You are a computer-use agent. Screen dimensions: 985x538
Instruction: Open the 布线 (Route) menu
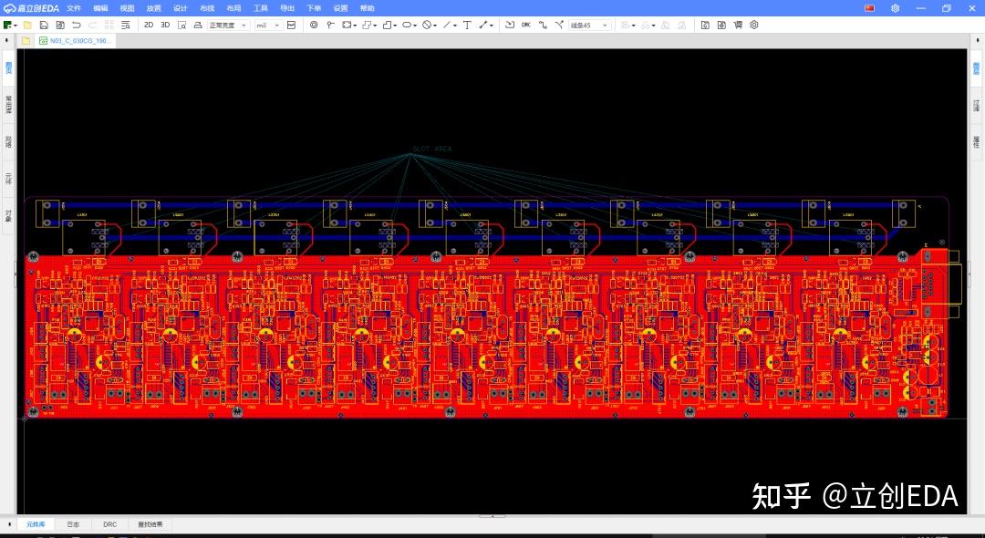pyautogui.click(x=207, y=8)
